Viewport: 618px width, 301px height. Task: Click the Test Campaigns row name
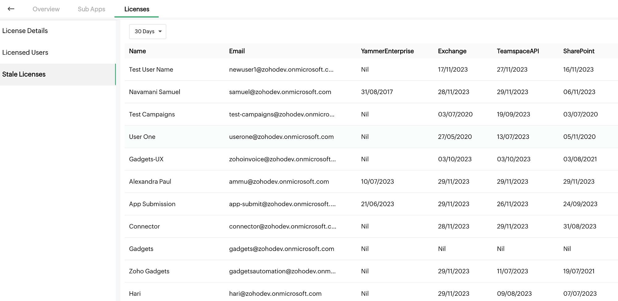[152, 115]
